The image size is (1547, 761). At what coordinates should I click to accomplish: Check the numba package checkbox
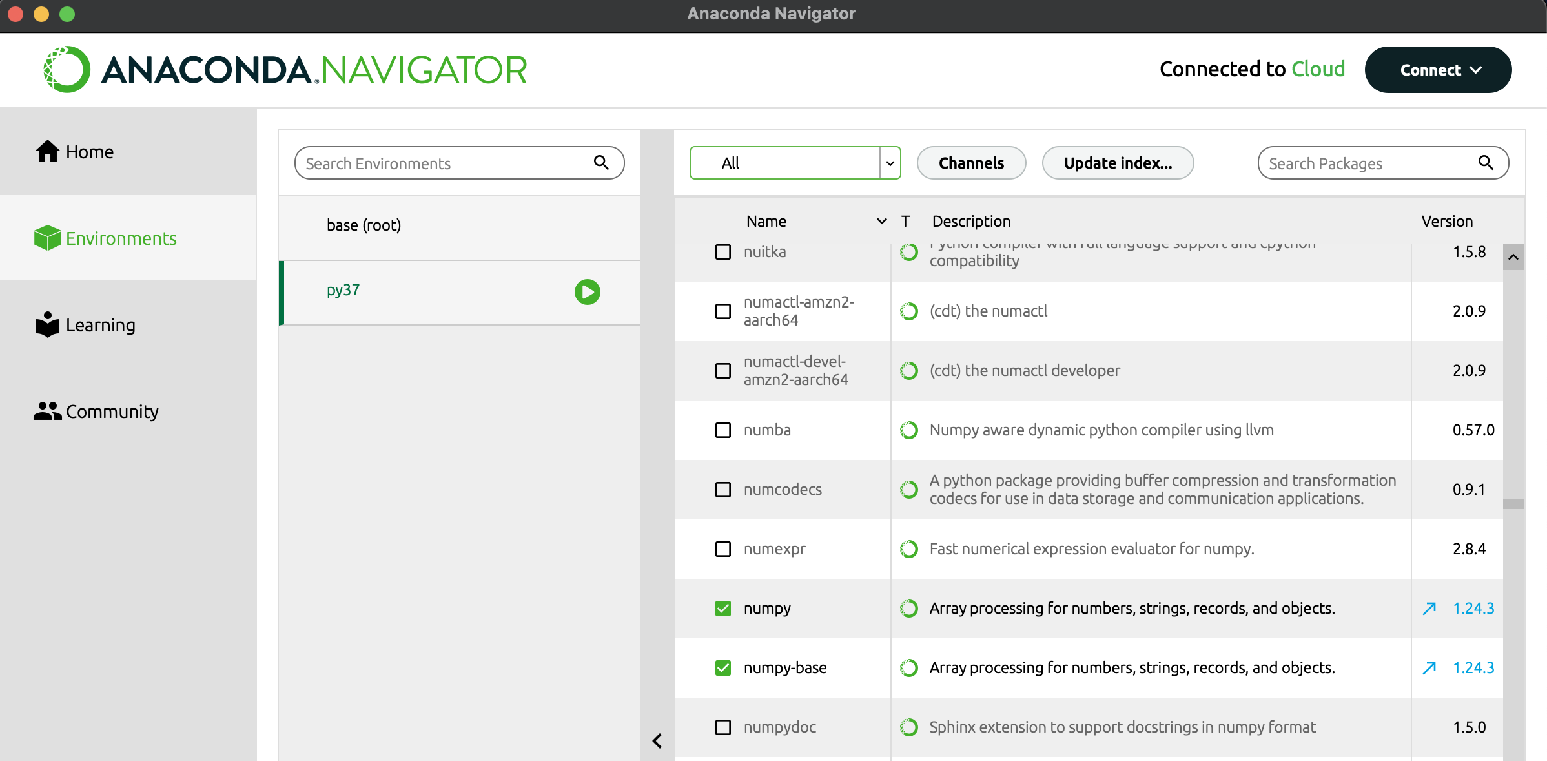click(x=723, y=430)
